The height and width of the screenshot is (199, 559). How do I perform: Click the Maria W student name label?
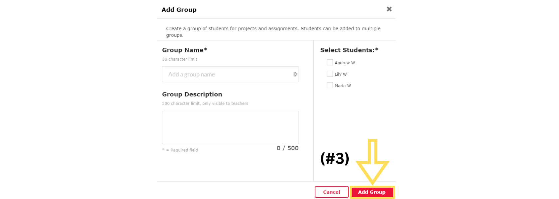(x=343, y=86)
